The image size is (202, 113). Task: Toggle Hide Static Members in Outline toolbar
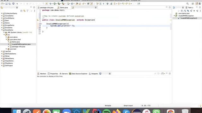(x=191, y=11)
